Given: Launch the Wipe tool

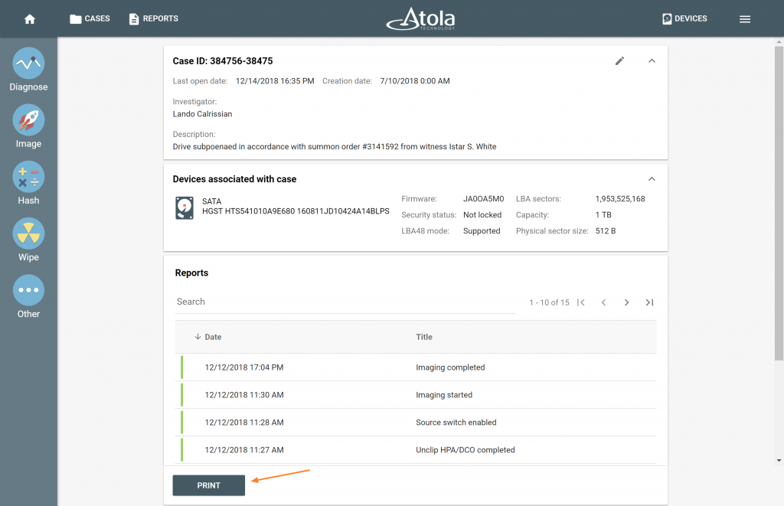Looking at the screenshot, I should [28, 233].
